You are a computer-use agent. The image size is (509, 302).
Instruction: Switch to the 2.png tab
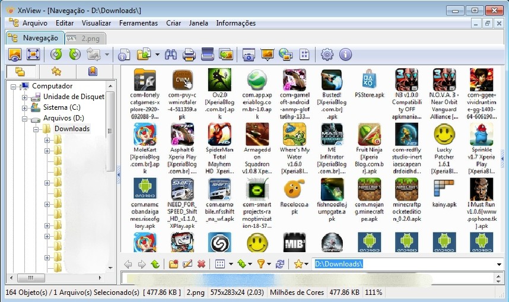click(x=85, y=39)
